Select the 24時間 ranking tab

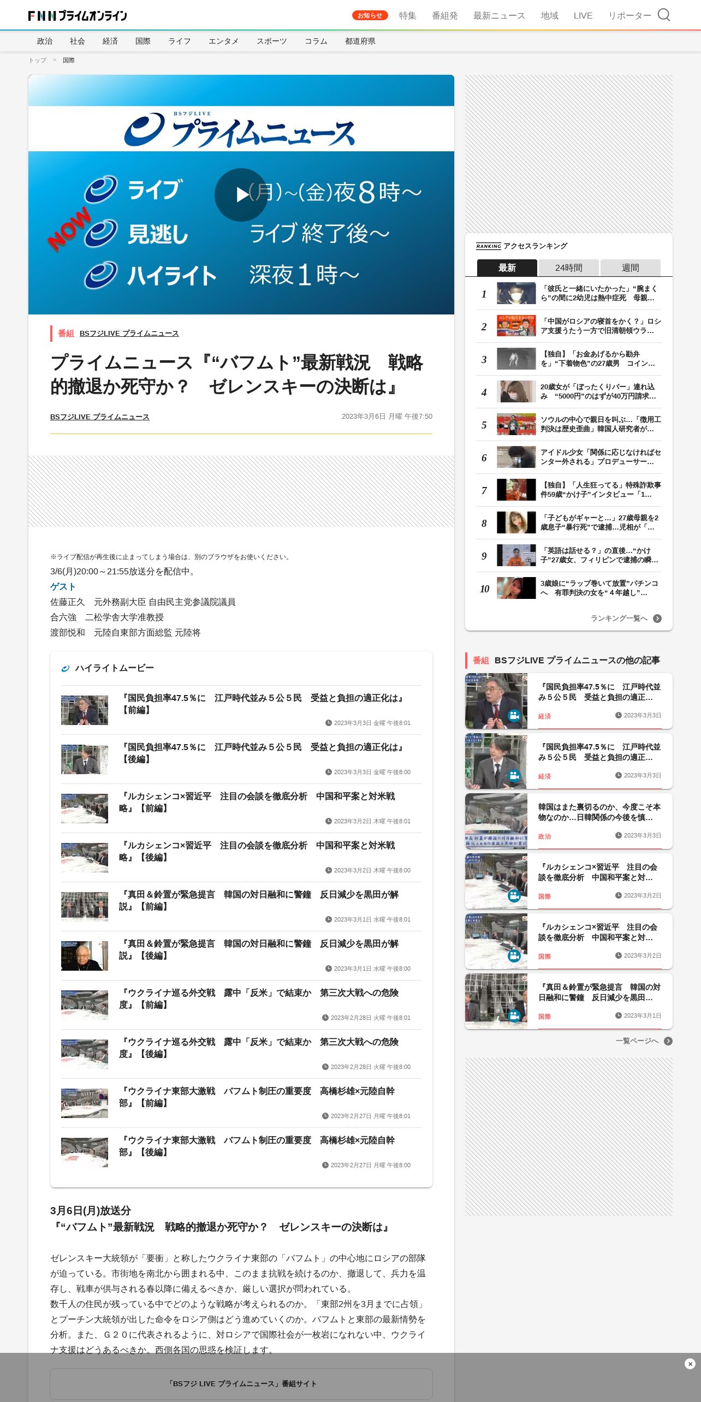(568, 268)
